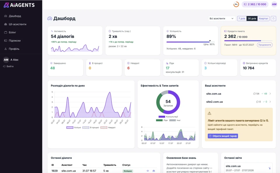
Task: Click the В процесі hourglass icon
Action: click(x=90, y=63)
